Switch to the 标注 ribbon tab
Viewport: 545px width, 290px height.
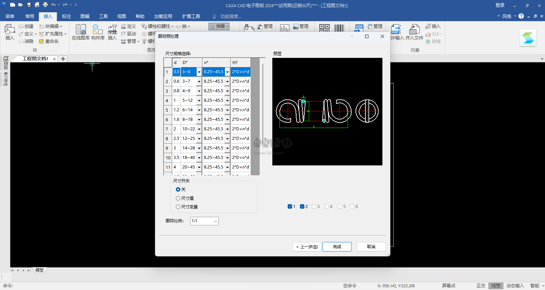[66, 16]
